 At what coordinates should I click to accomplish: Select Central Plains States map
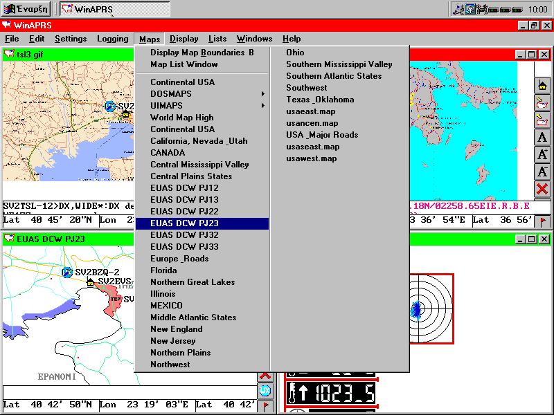tap(202, 176)
